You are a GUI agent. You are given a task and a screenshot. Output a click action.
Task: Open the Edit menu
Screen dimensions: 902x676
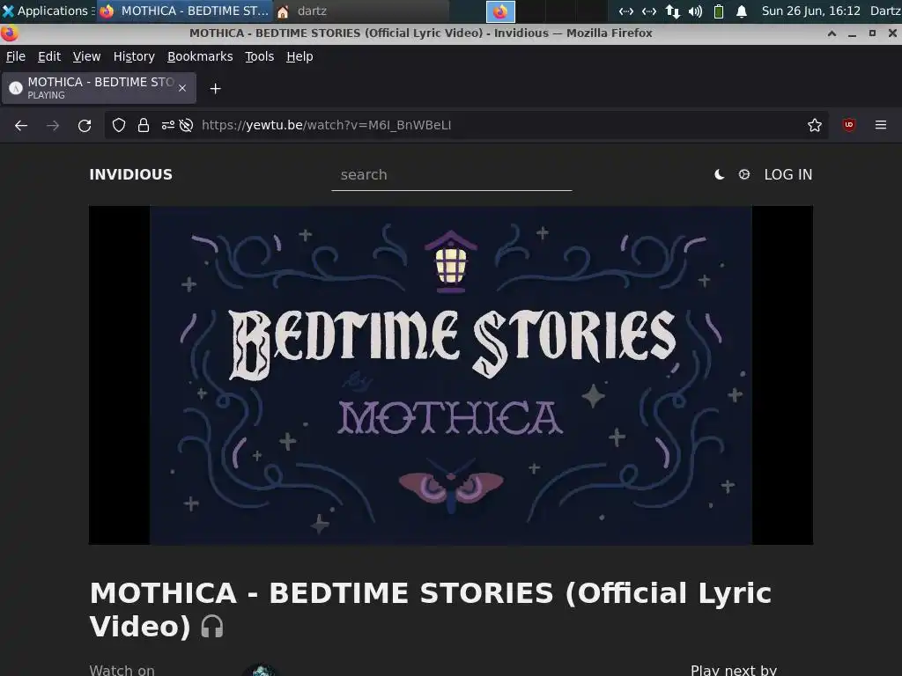click(x=49, y=56)
